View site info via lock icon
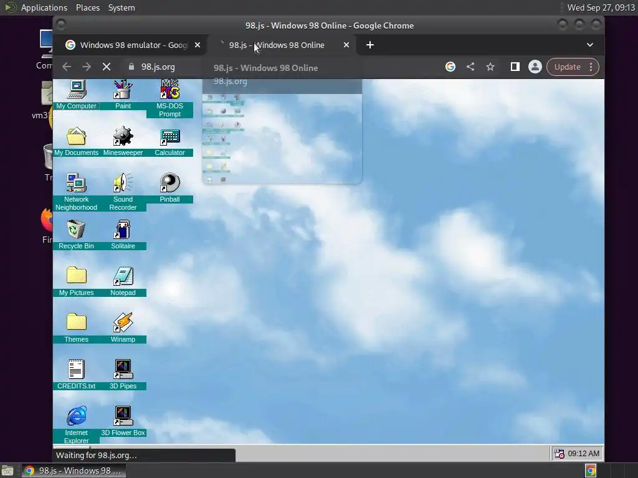This screenshot has height=478, width=638. pos(131,67)
